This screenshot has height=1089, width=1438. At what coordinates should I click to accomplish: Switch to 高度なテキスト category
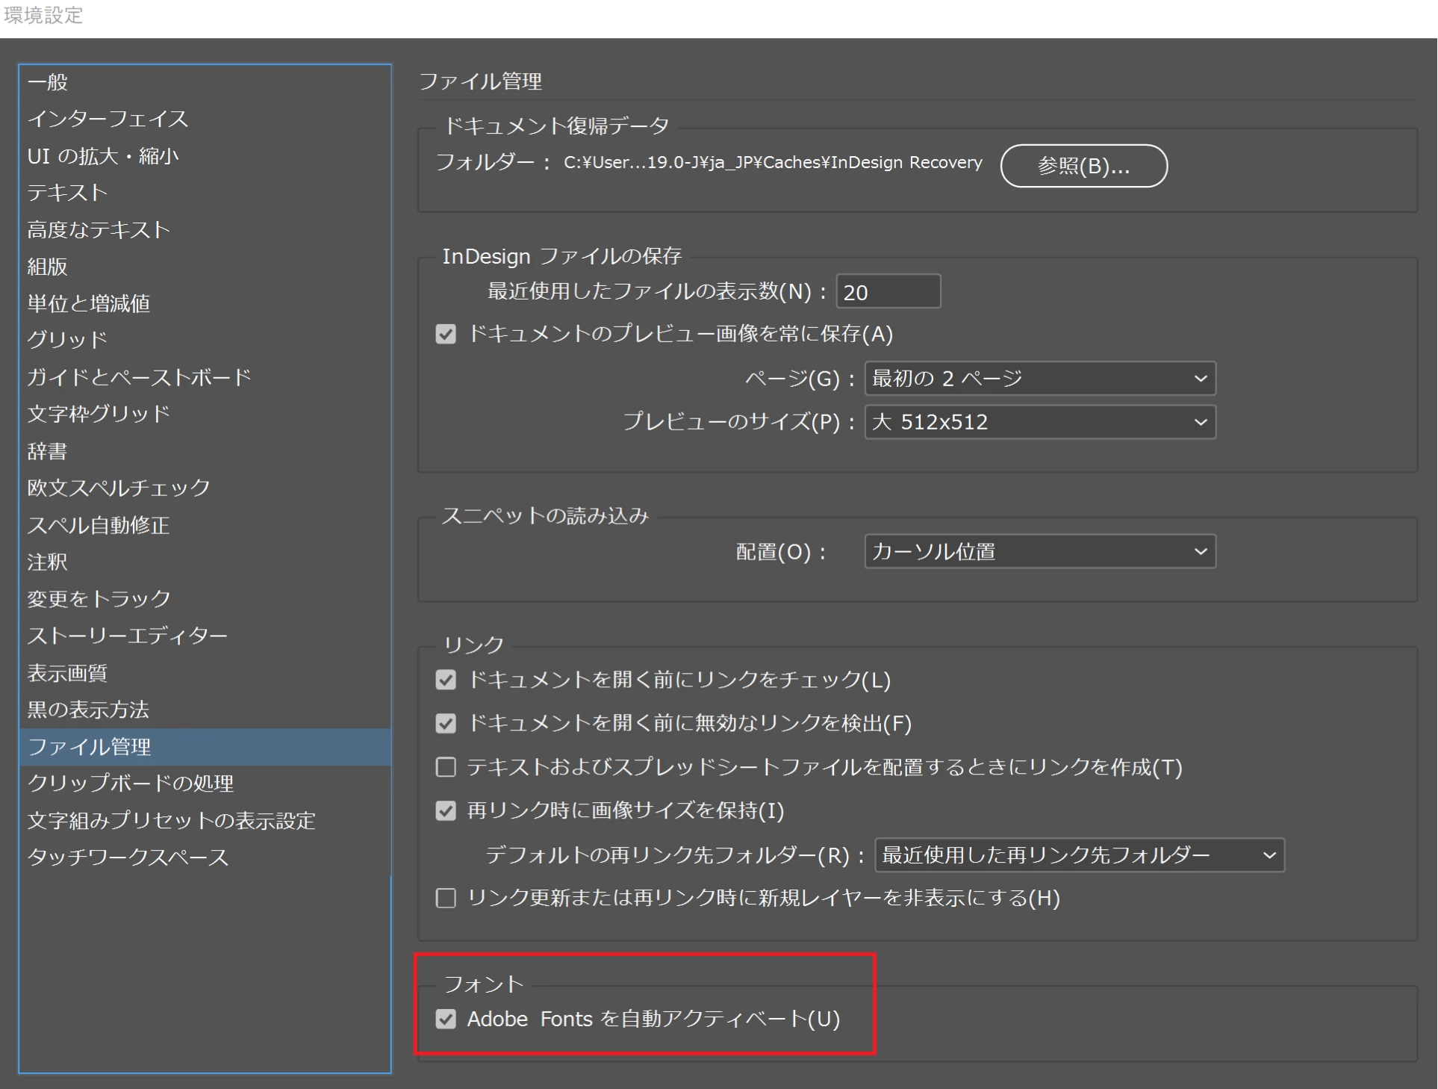(99, 230)
